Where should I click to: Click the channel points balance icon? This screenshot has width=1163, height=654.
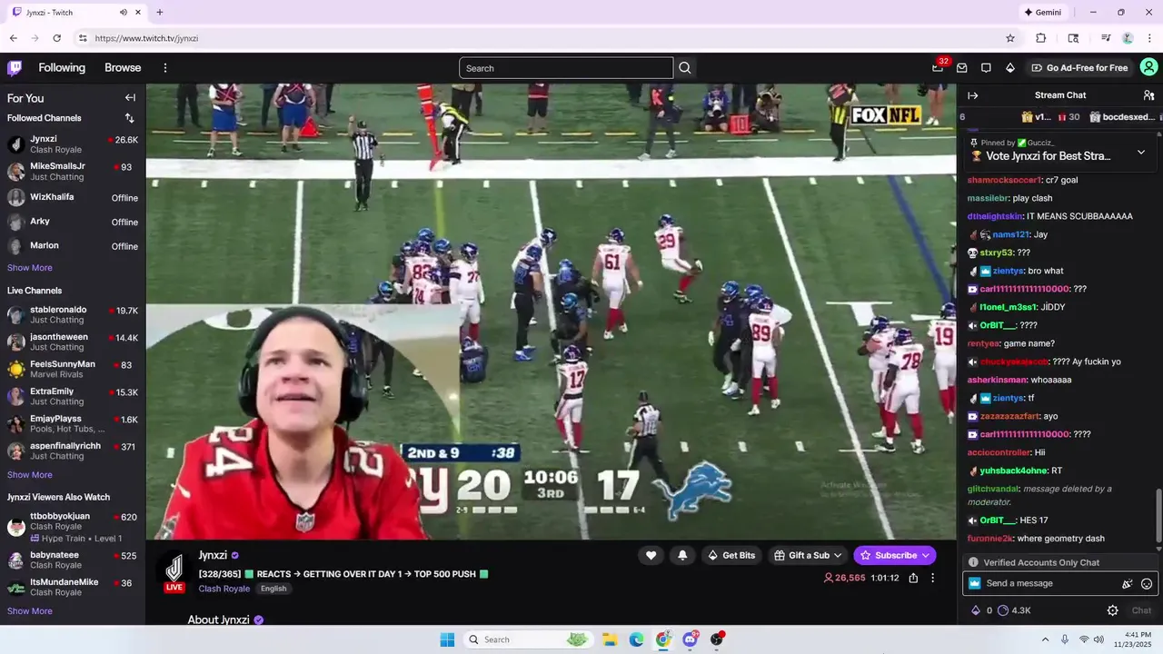pyautogui.click(x=1003, y=610)
